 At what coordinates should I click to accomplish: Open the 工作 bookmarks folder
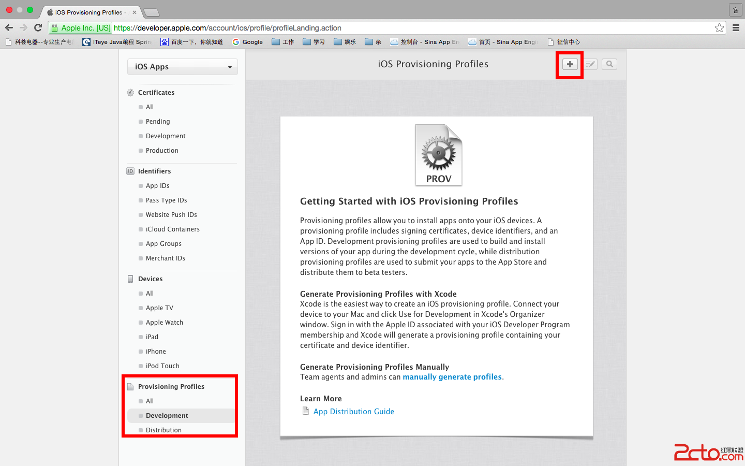[x=283, y=42]
